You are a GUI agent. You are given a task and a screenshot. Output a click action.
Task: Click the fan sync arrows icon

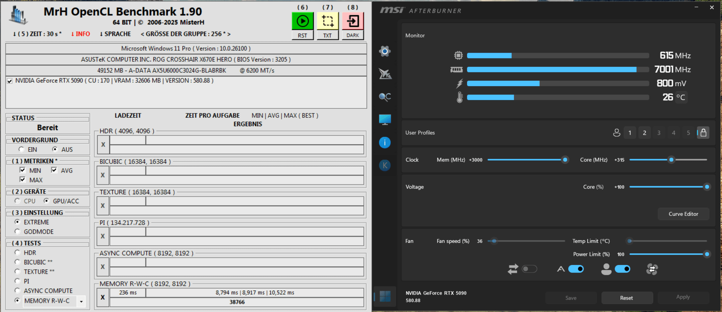pos(513,269)
